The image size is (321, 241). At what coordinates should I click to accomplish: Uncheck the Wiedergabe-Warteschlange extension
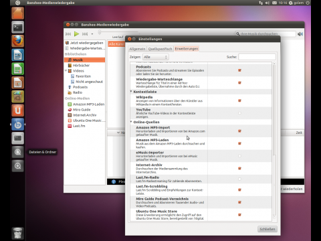click(x=239, y=83)
